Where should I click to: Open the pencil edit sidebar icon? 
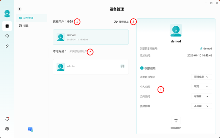coord(7,46)
